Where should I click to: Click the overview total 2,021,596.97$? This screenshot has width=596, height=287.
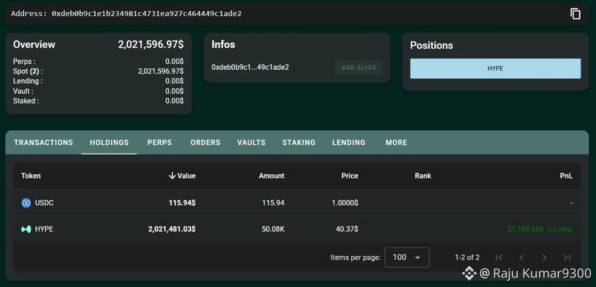[151, 45]
